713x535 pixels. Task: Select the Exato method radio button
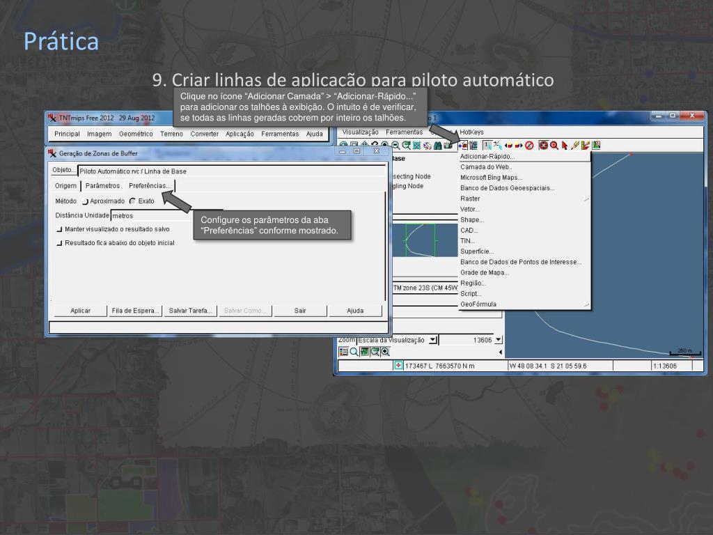pos(132,201)
